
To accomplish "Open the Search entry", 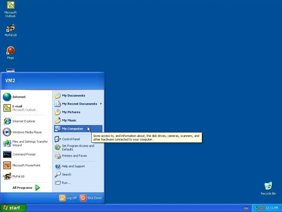I will (x=78, y=174).
